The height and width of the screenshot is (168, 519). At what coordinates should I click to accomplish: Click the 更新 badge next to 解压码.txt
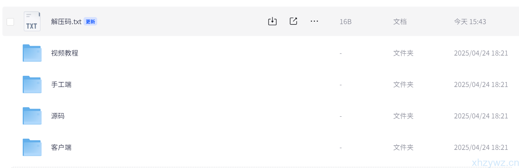tap(90, 22)
